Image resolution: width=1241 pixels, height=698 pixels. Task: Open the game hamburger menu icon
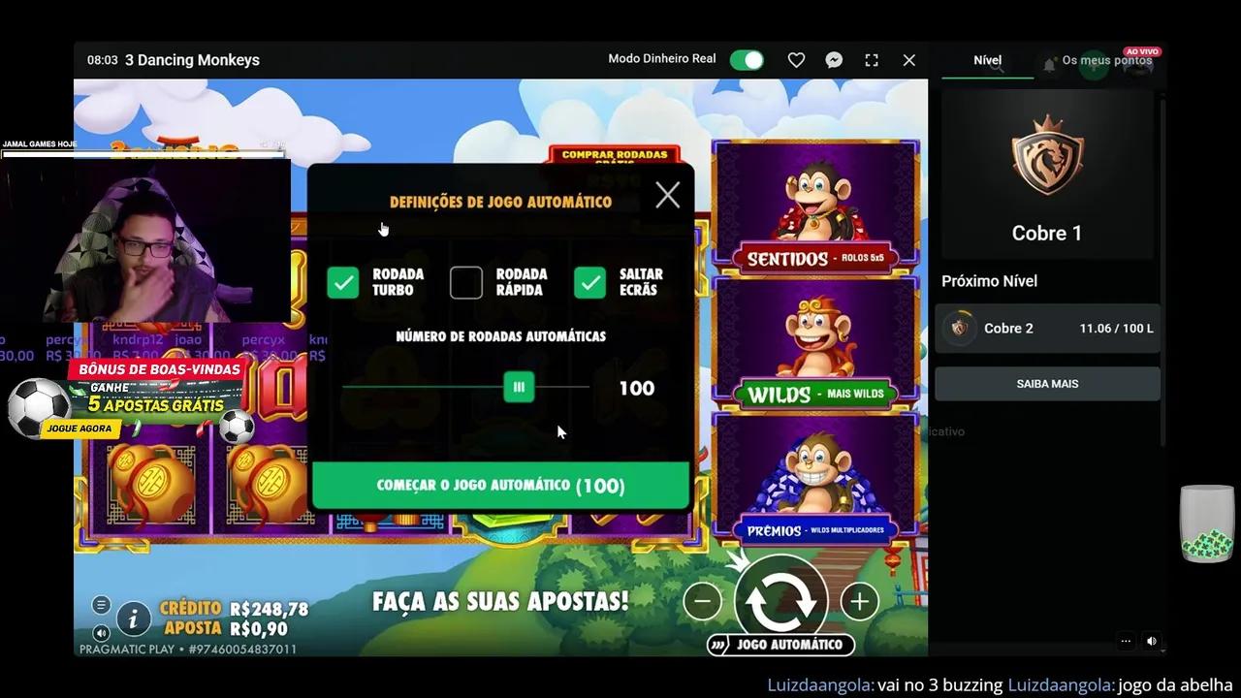101,605
